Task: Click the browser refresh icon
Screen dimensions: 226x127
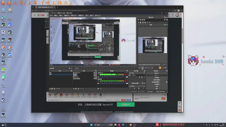Action: [x=36, y=10]
